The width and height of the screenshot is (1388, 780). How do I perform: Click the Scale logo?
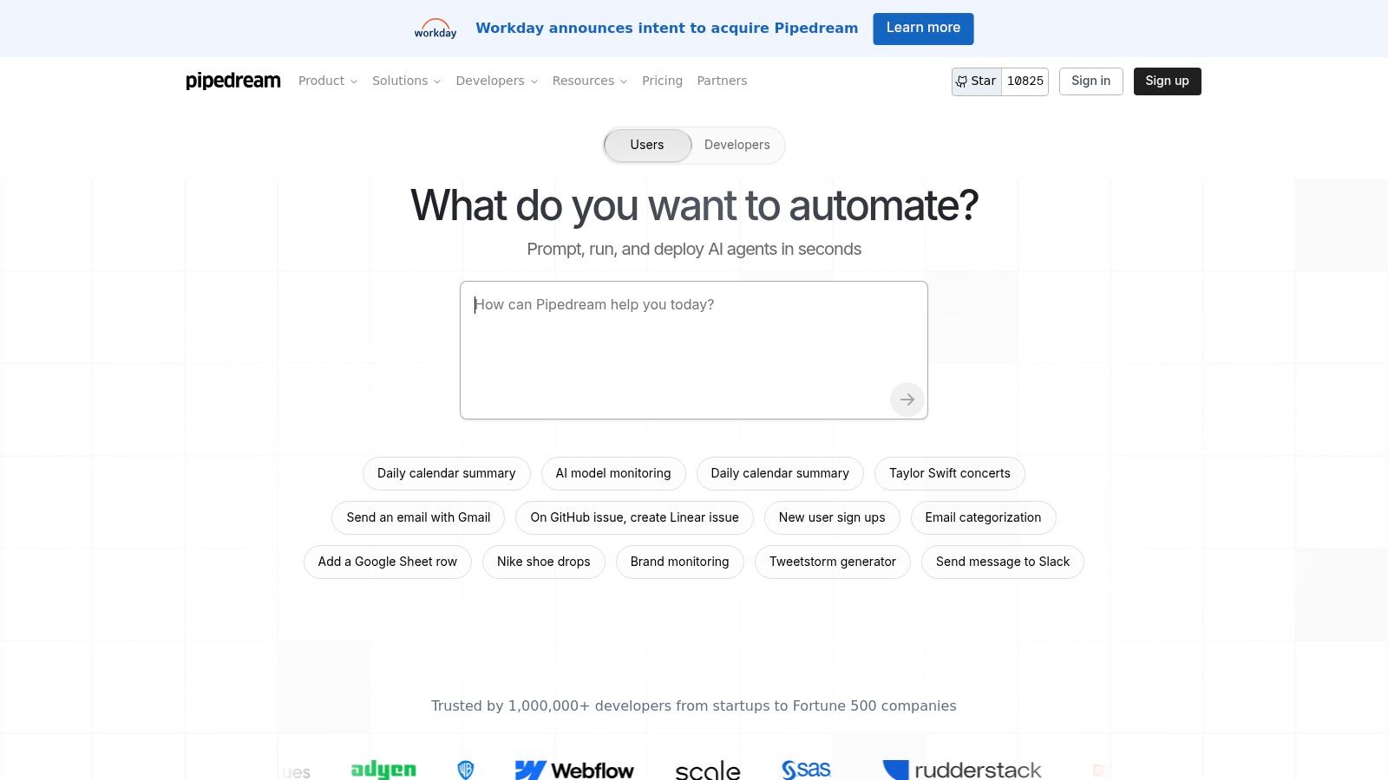[707, 770]
